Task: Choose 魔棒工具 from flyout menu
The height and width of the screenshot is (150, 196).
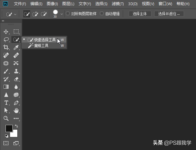Action: pyautogui.click(x=44, y=46)
